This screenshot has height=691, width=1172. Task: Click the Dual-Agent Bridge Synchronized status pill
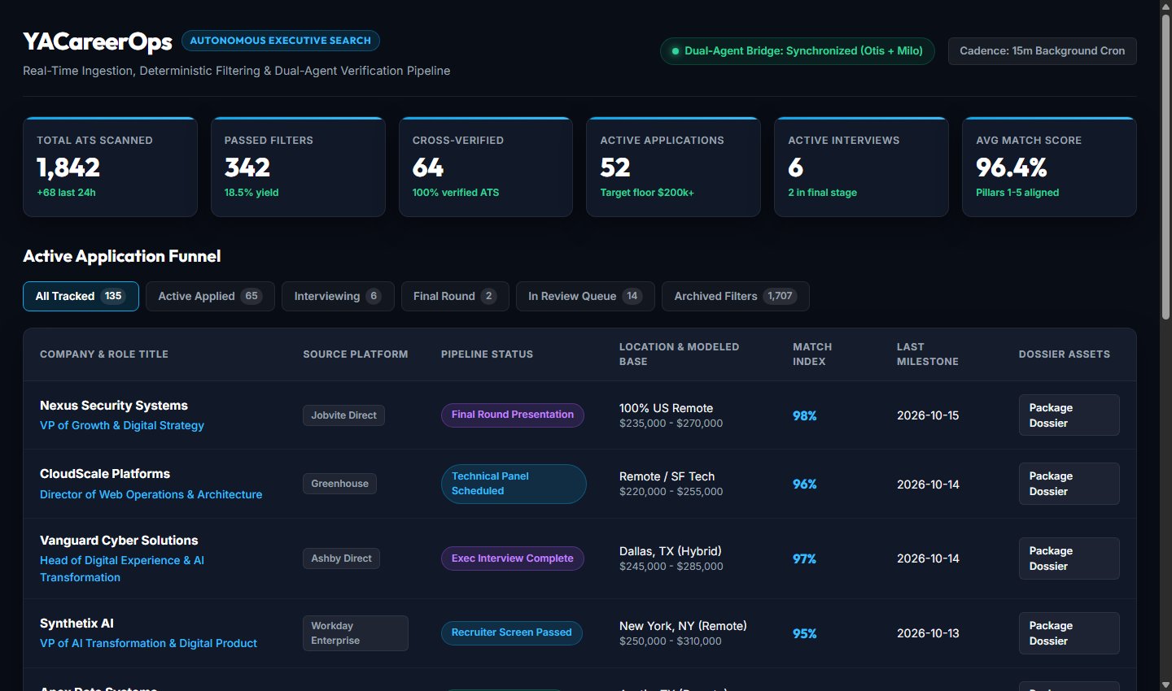798,51
